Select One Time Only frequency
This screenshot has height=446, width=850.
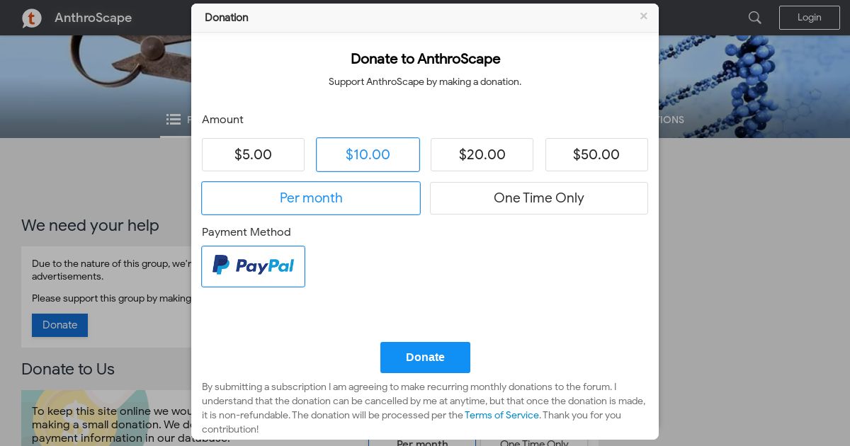click(539, 198)
